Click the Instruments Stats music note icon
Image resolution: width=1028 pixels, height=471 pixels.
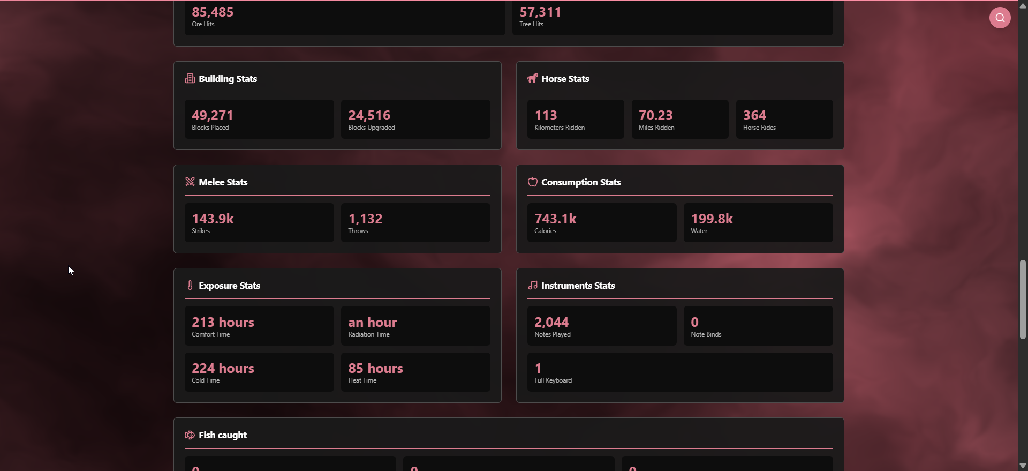pyautogui.click(x=532, y=285)
